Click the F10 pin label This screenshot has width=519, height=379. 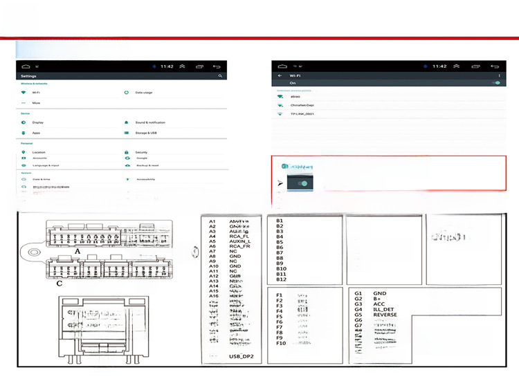(x=281, y=343)
